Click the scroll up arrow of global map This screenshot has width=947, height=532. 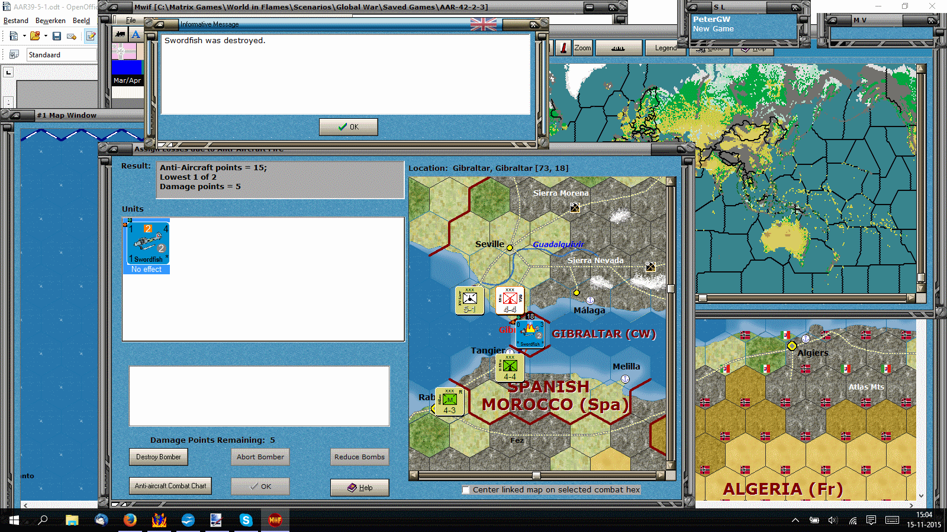(921, 69)
